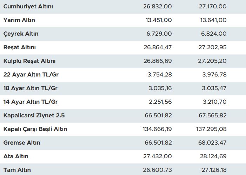
Task: Select the Tam Altın label
Action: pyautogui.click(x=17, y=170)
